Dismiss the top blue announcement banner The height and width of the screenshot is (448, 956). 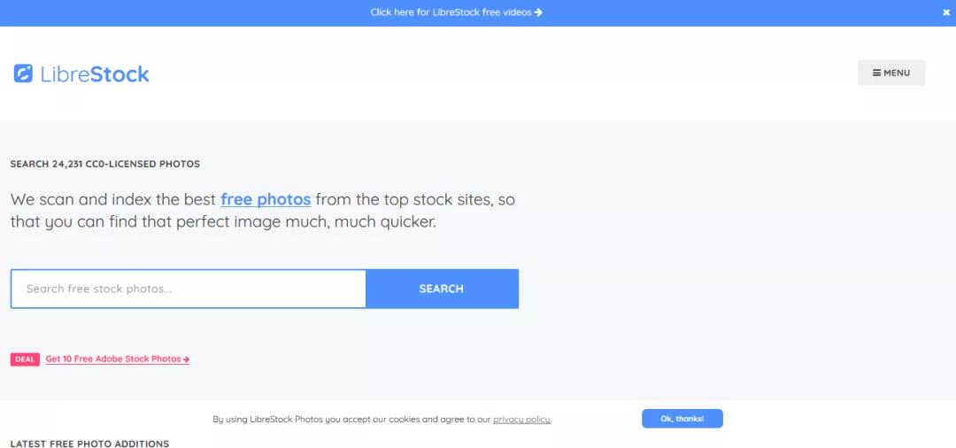pos(946,12)
